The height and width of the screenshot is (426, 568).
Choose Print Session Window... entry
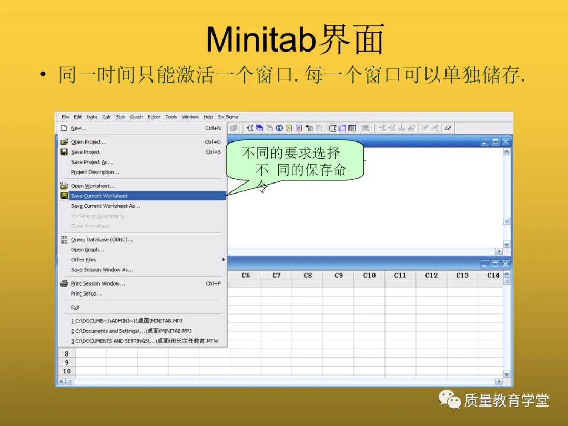click(141, 283)
